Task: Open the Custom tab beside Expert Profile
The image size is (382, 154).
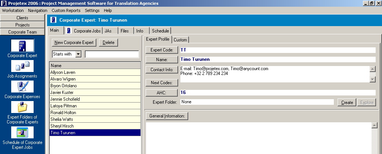Action: [x=180, y=40]
